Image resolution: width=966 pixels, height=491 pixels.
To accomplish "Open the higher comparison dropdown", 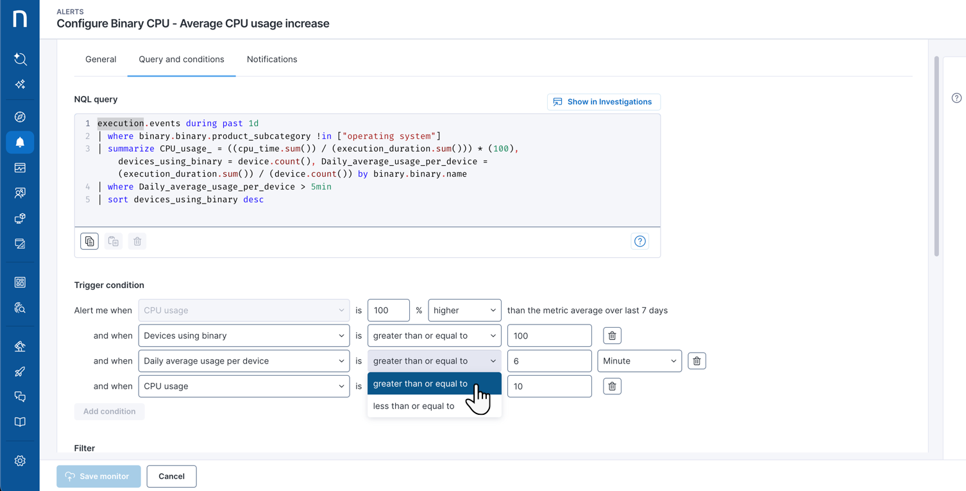I will (x=464, y=310).
